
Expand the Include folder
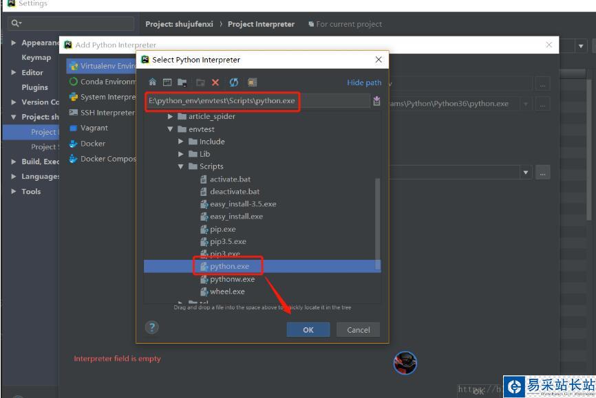point(181,142)
